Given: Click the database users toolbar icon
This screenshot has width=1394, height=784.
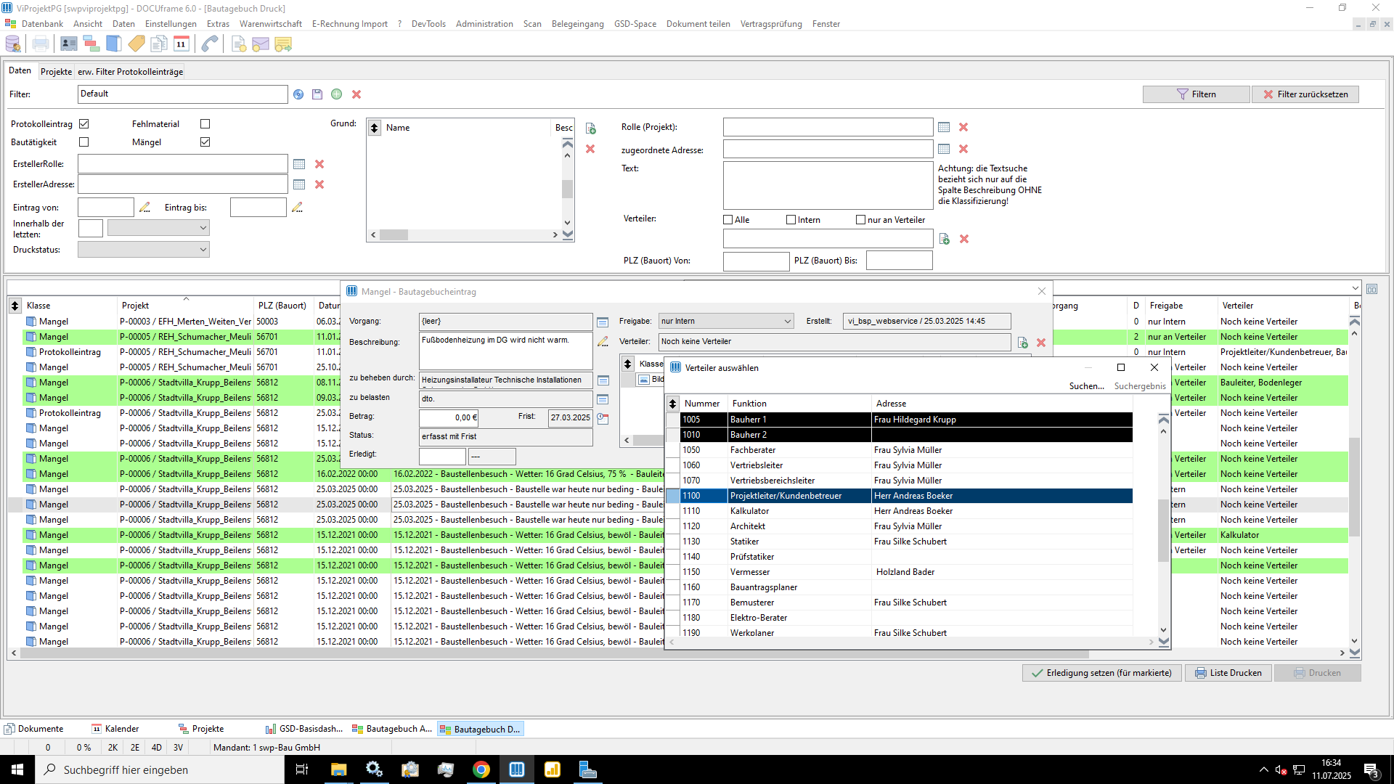Looking at the screenshot, I should click(x=13, y=44).
